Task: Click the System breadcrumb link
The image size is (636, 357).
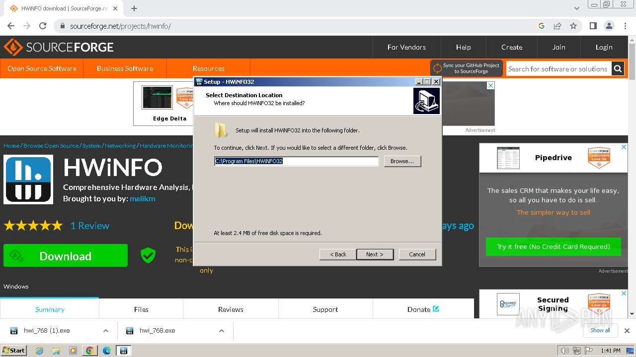Action: (91, 146)
